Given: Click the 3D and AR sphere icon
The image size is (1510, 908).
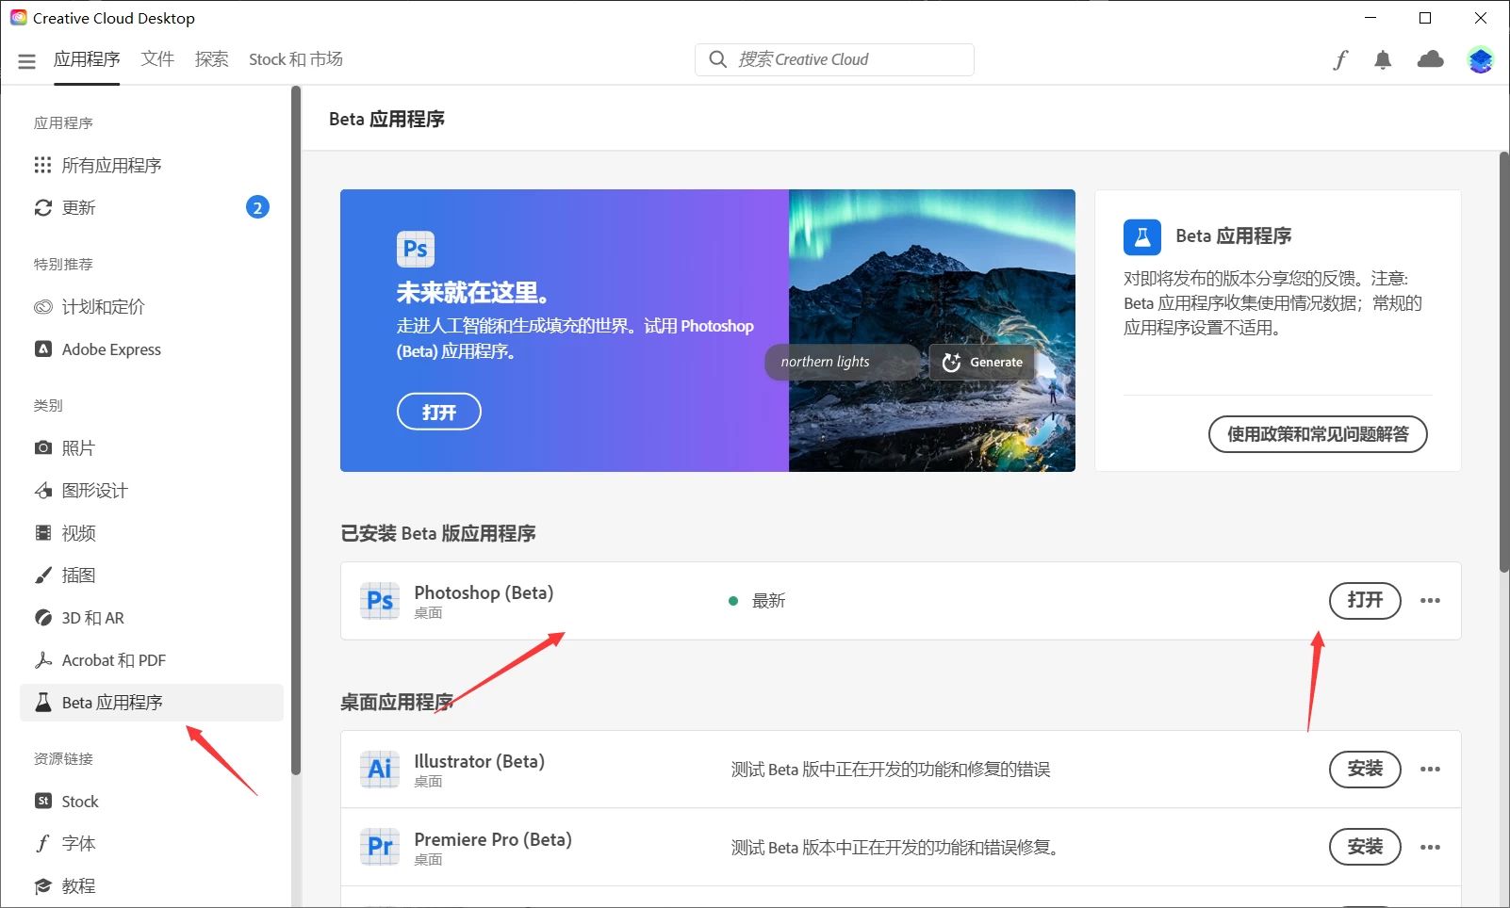Looking at the screenshot, I should point(42,618).
